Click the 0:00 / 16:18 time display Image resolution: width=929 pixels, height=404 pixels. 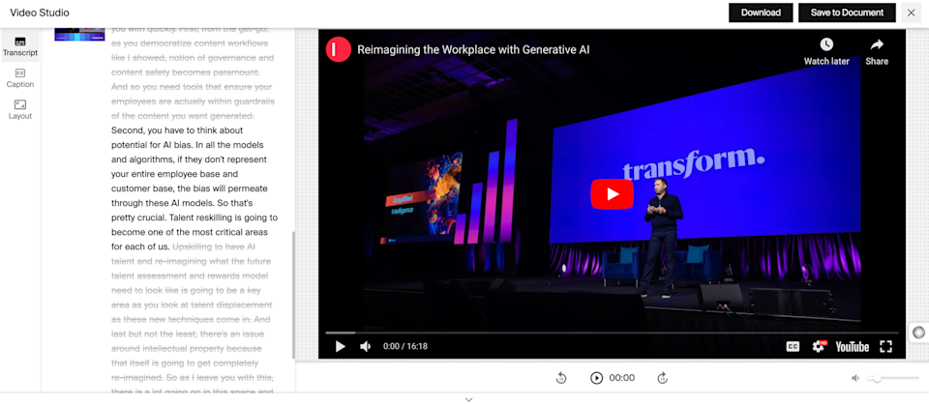point(405,347)
